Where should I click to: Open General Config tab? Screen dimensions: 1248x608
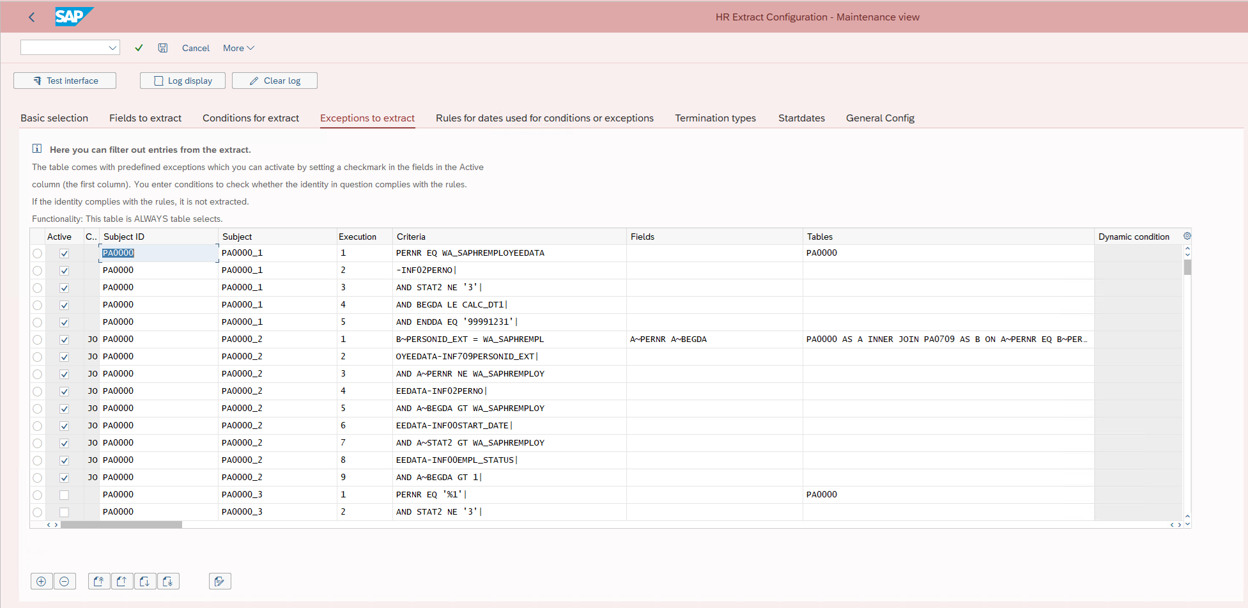click(880, 118)
